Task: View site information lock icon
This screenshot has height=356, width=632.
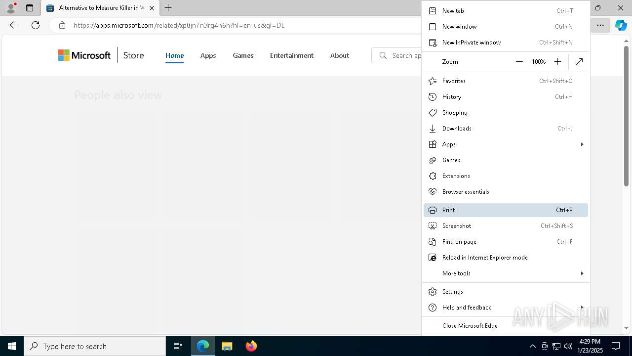Action: point(62,25)
